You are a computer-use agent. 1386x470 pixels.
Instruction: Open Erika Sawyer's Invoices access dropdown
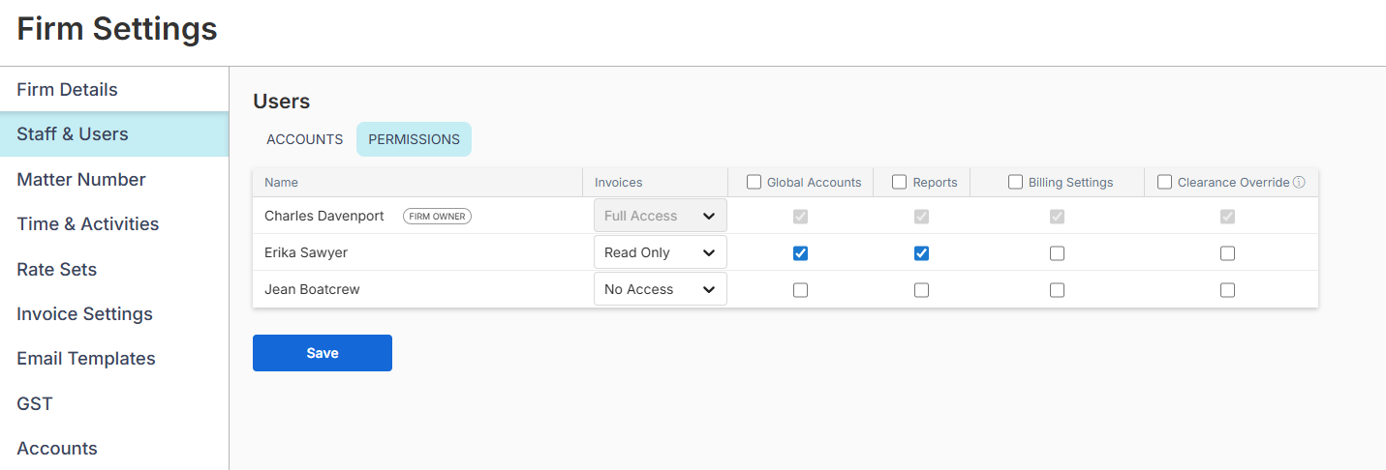pyautogui.click(x=660, y=252)
